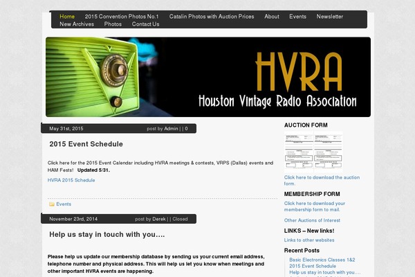
Task: Click download your membership form link
Action: point(315,206)
